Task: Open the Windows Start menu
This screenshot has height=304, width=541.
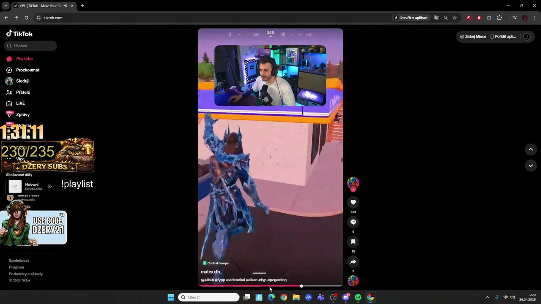Action: tap(171, 297)
